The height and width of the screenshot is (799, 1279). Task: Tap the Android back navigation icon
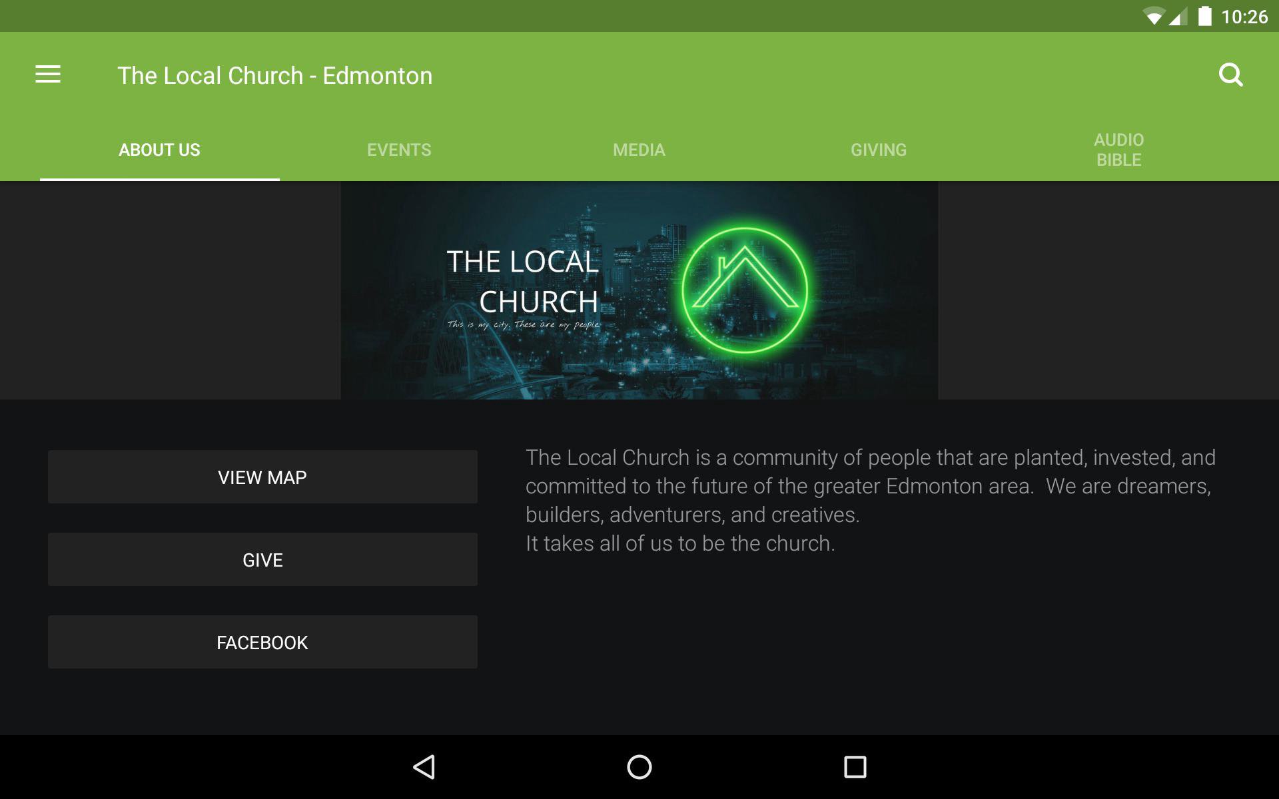pyautogui.click(x=424, y=767)
